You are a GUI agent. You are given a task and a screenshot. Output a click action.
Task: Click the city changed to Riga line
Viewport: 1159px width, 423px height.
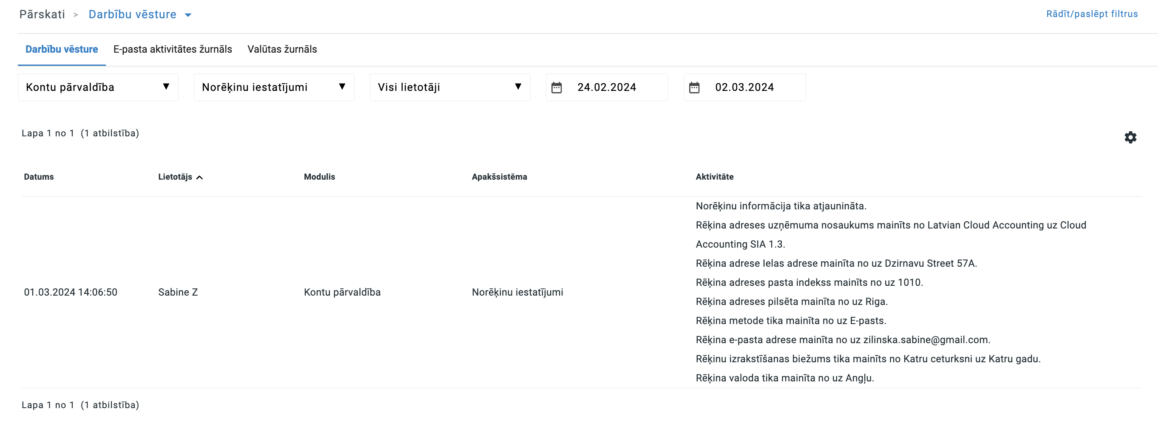(x=791, y=302)
